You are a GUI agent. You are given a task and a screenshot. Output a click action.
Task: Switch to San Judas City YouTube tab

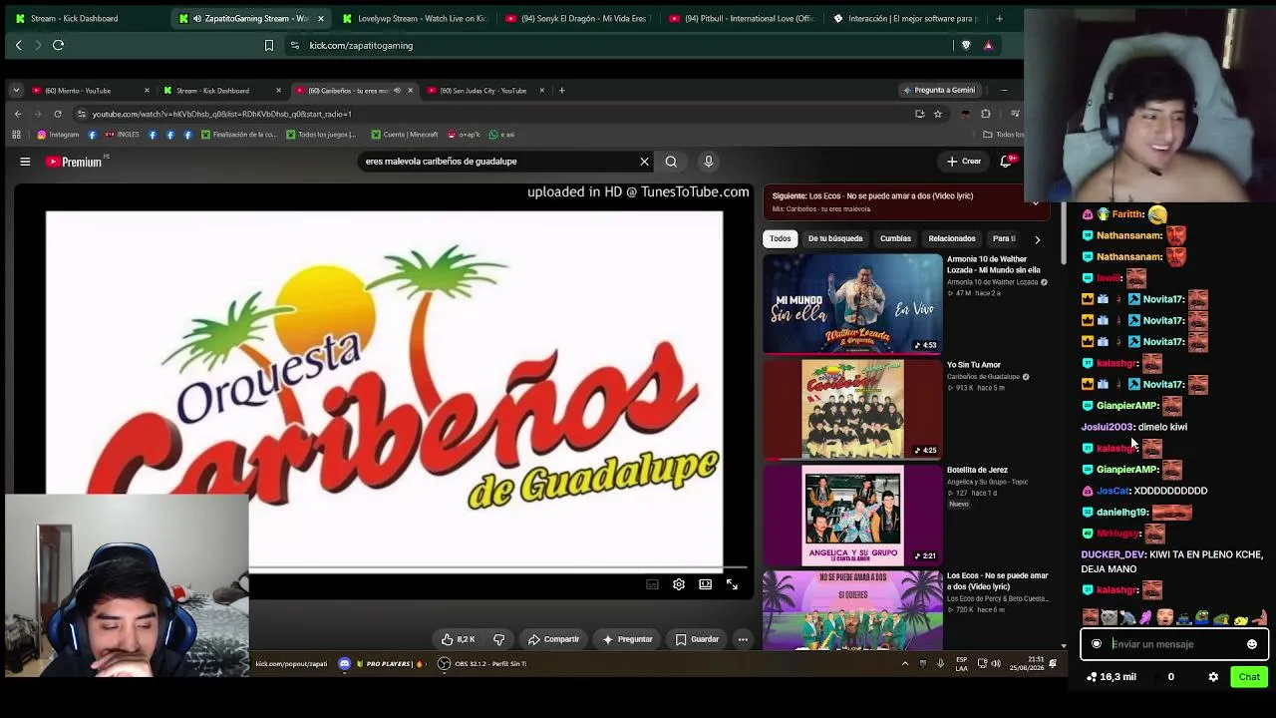tap(484, 91)
